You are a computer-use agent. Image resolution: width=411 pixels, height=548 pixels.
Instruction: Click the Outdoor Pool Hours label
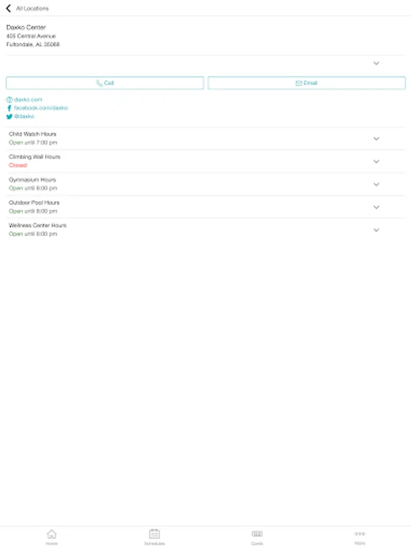point(34,203)
